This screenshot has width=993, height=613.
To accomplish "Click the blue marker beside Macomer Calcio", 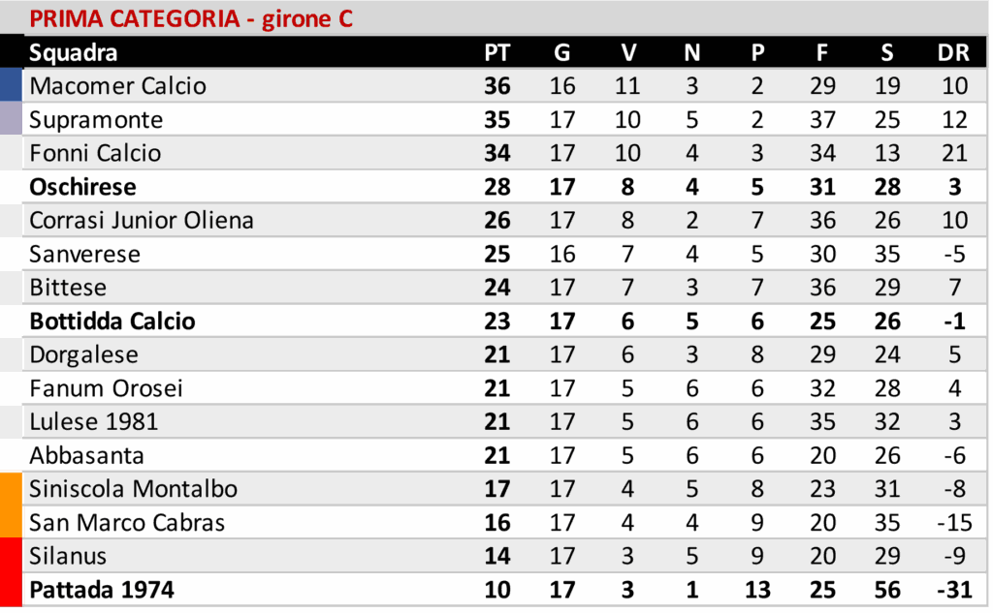I will (x=11, y=85).
